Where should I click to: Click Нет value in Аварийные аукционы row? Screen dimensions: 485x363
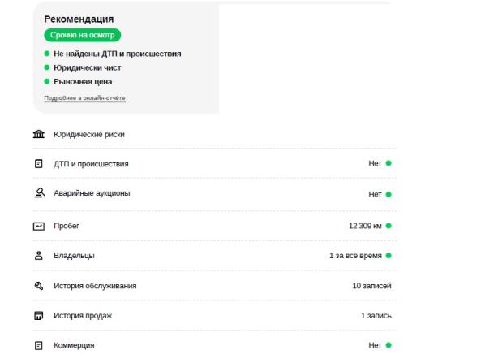(375, 194)
